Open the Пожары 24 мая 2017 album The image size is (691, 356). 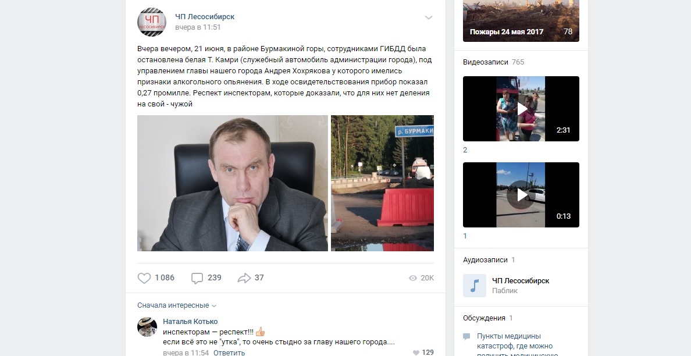(x=521, y=21)
